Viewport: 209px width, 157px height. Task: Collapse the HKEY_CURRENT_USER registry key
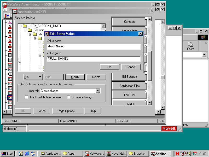(x=20, y=26)
